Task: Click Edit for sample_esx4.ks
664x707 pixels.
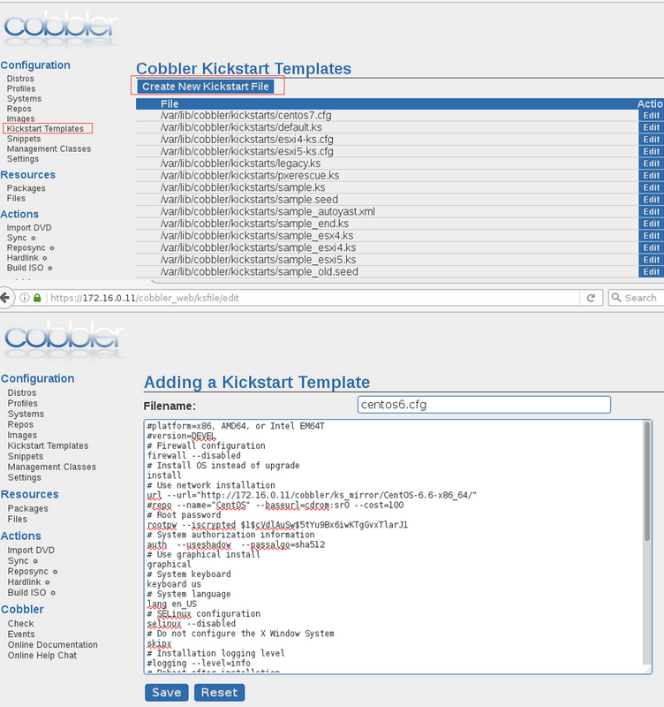Action: coord(651,235)
